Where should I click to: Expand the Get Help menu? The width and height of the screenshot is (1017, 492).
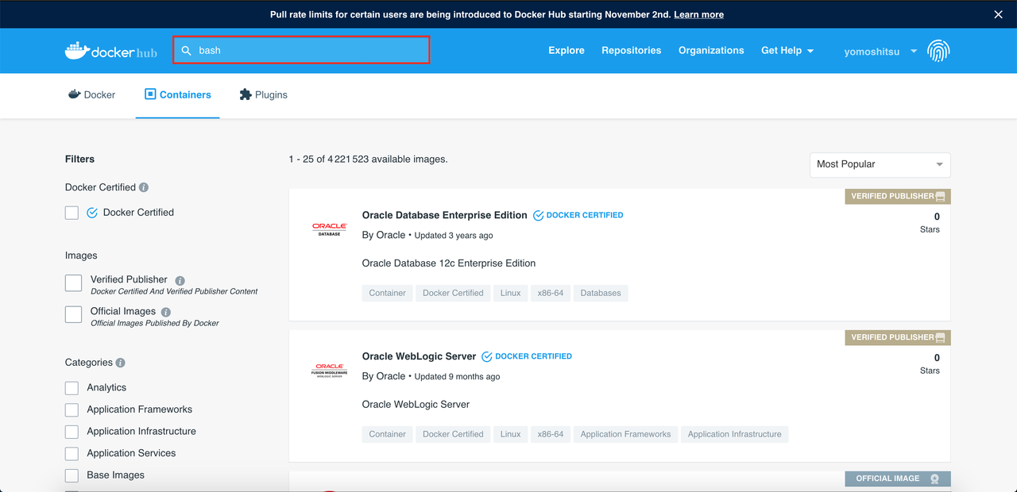pos(787,50)
